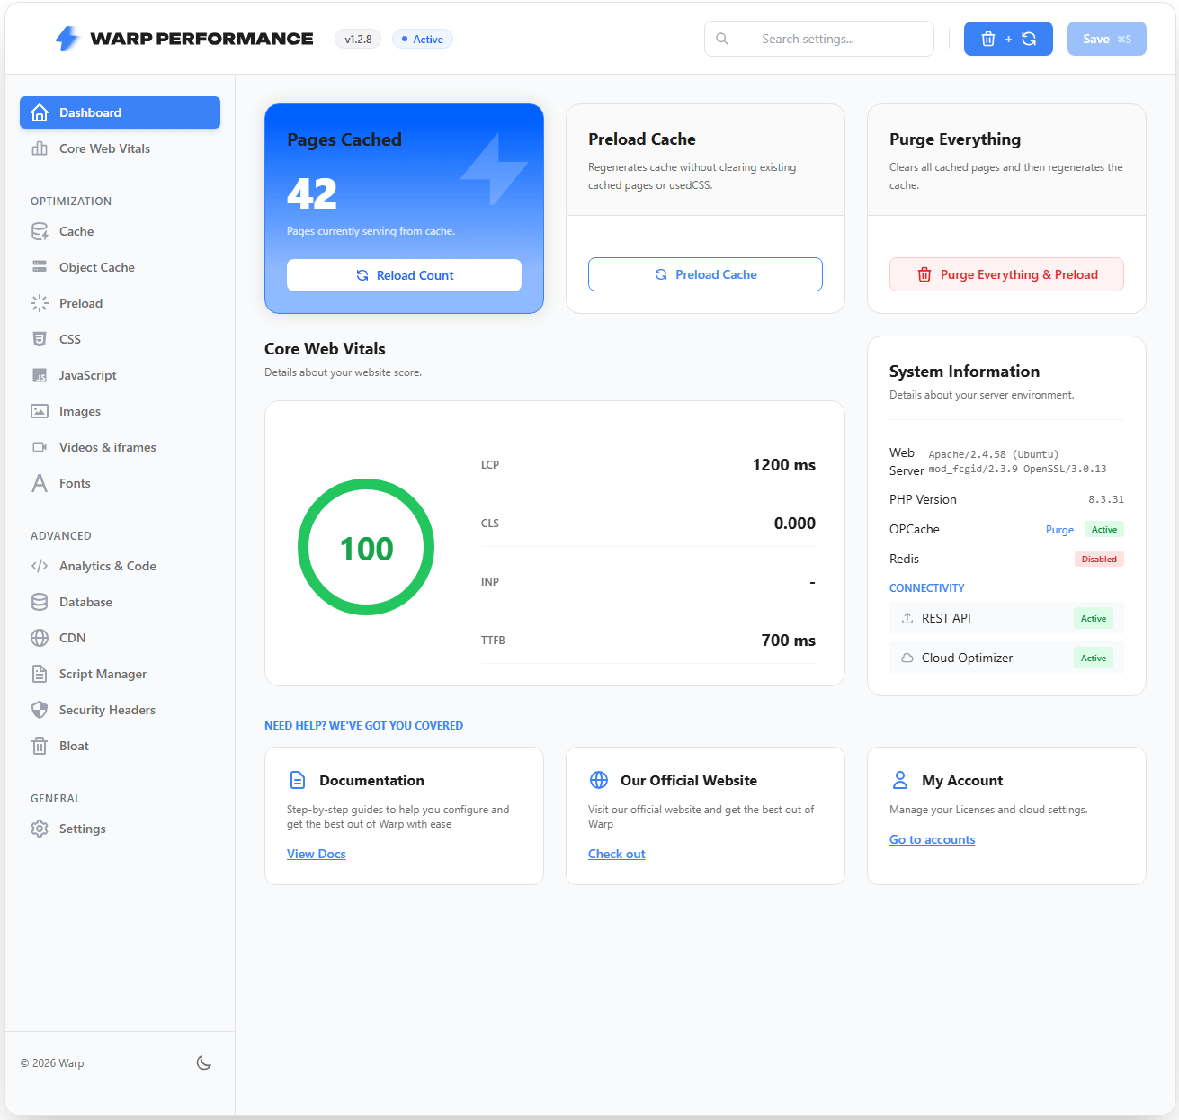Click the v1.2.8 version badge
This screenshot has height=1120, width=1179.
(x=358, y=39)
